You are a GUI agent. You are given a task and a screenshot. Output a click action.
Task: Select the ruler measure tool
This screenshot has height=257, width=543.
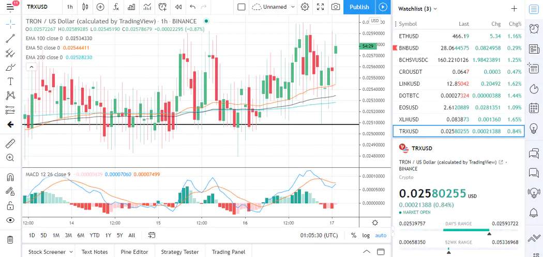tap(10, 143)
